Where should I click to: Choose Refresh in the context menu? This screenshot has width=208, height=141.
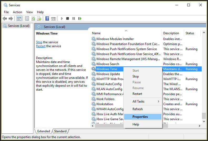(x=143, y=109)
